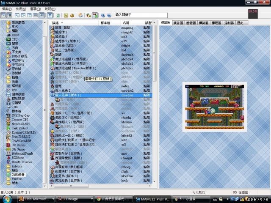Screen dimensions: 271x203
Task: Click the orange round toolbar icon
Action: coord(72,16)
